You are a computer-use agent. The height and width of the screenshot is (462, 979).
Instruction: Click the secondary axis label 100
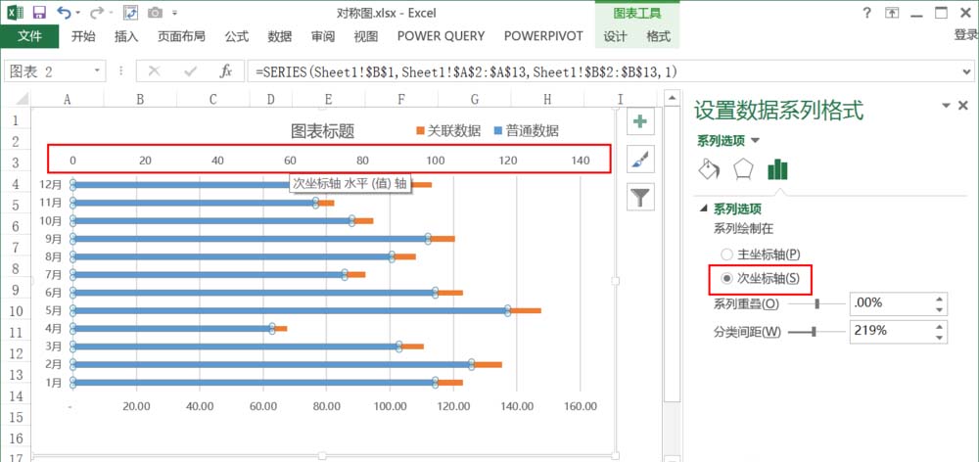[x=436, y=161]
